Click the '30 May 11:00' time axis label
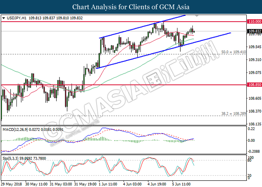Image resolution: width=262 pixels, height=187 pixels. point(36,184)
